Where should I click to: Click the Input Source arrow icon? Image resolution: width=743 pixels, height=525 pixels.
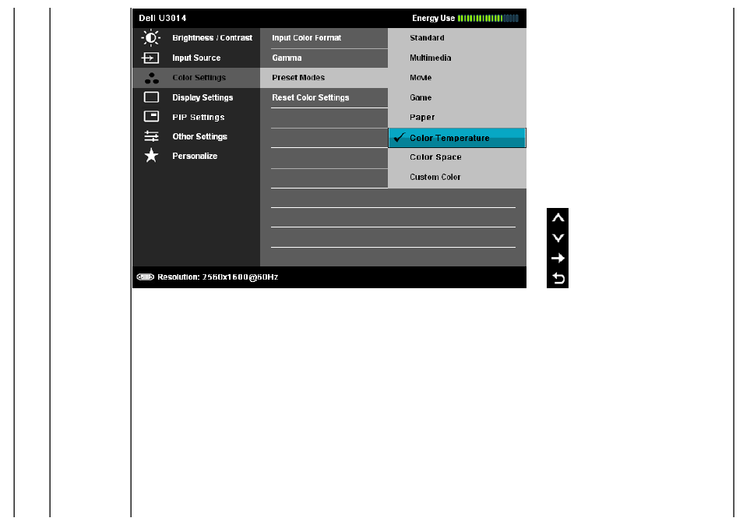click(150, 58)
